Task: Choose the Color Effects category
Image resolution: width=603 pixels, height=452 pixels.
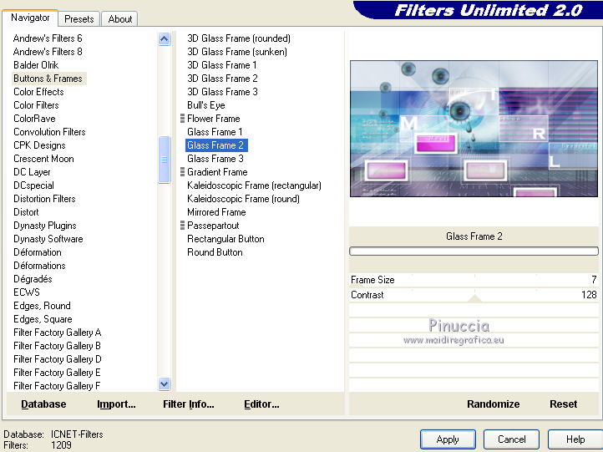Action: coord(38,92)
